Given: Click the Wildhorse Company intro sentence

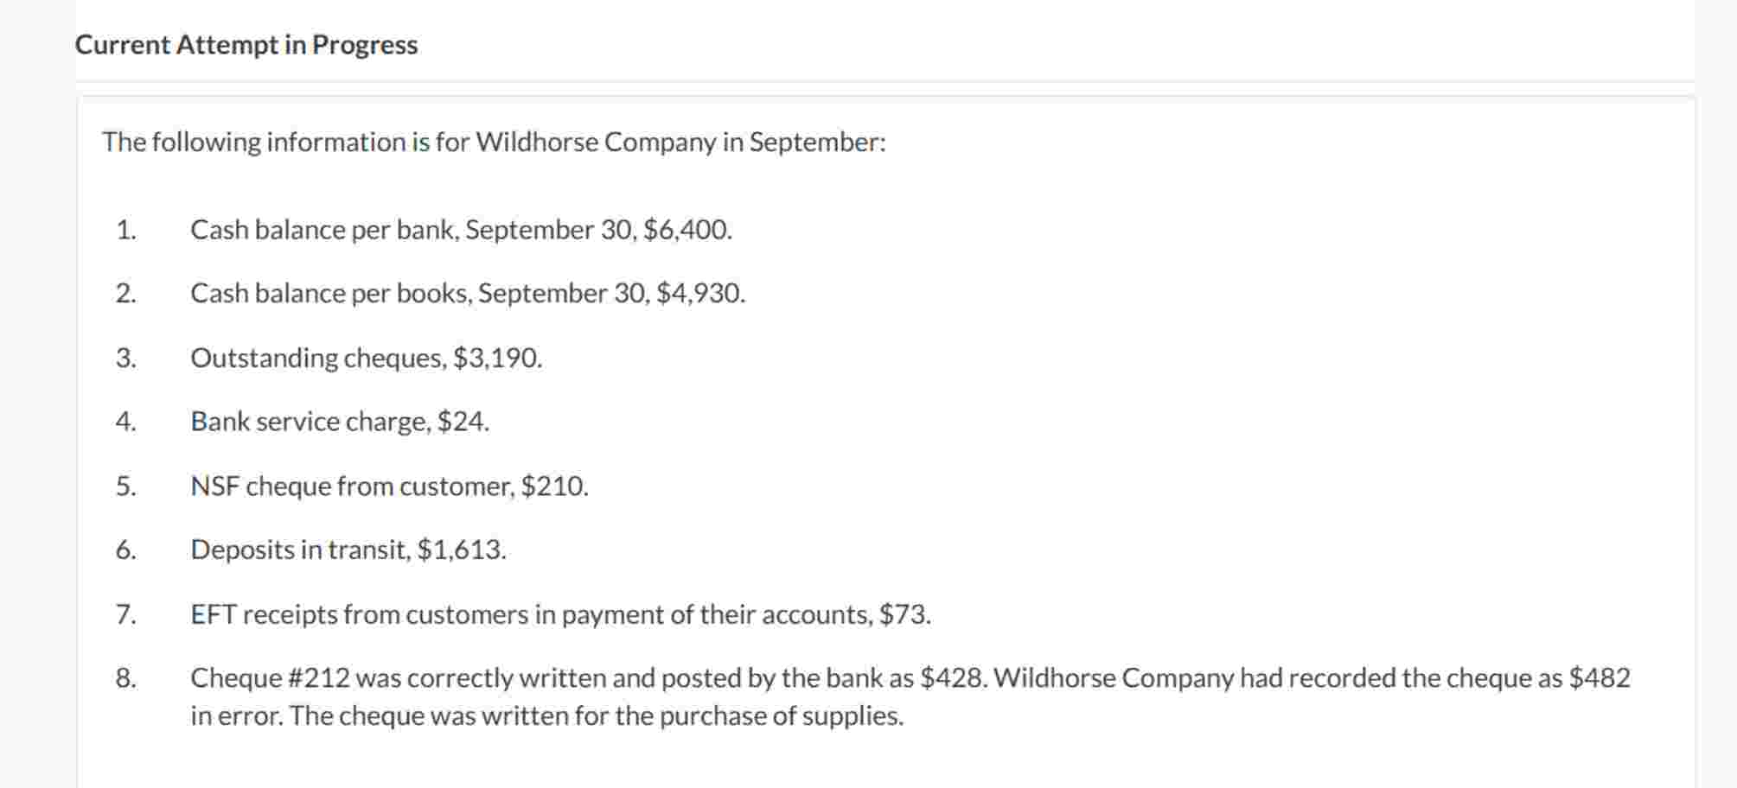Looking at the screenshot, I should 495,142.
